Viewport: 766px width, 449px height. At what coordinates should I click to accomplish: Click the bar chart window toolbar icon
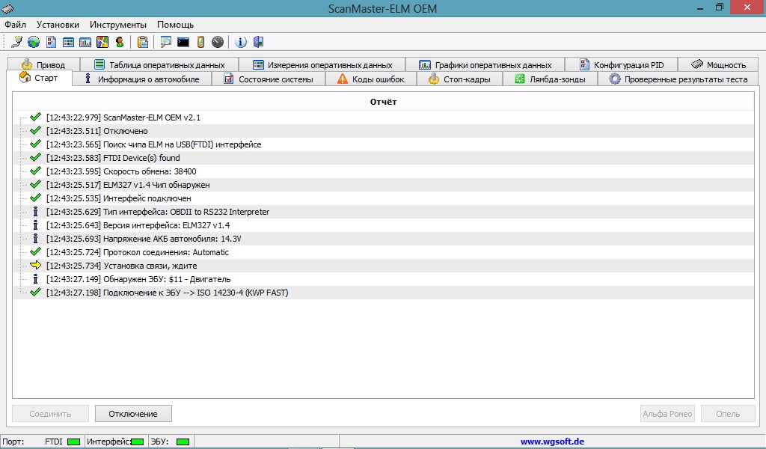click(85, 42)
